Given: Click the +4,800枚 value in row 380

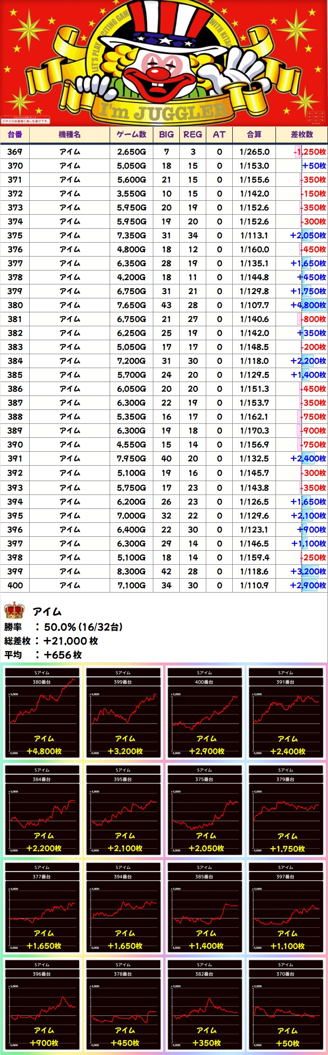Looking at the screenshot, I should [x=308, y=305].
